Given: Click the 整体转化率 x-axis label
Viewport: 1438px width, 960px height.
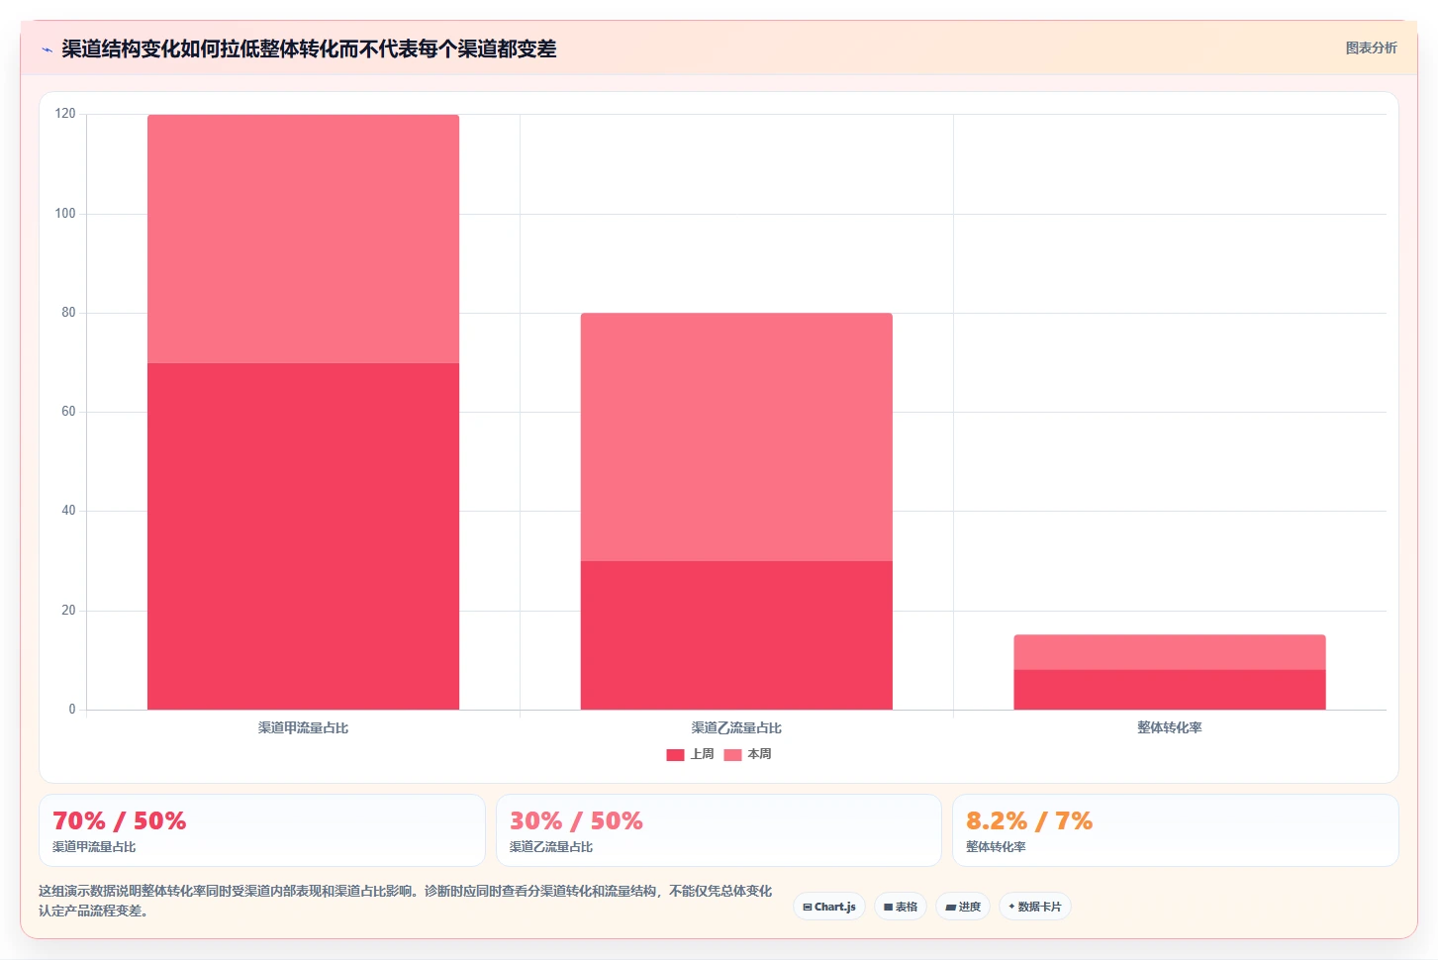Looking at the screenshot, I should (1170, 727).
